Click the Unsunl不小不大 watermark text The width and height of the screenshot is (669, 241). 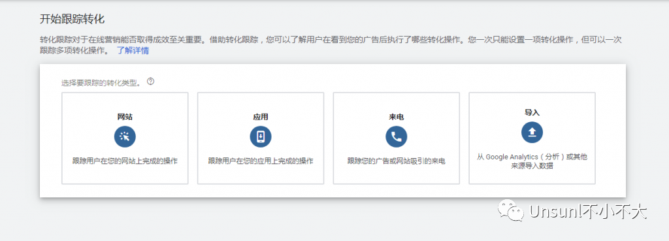(588, 211)
